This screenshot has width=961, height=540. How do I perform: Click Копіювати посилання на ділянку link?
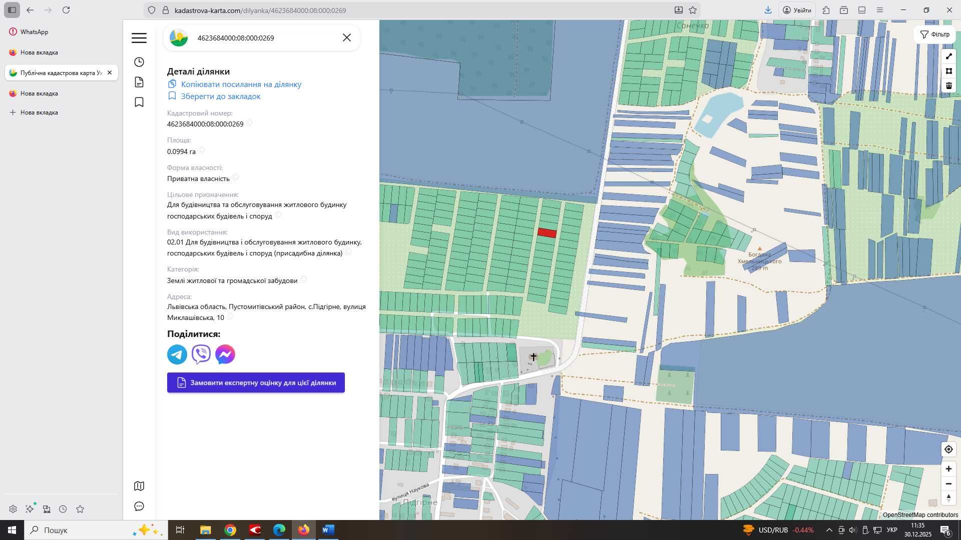pyautogui.click(x=241, y=84)
